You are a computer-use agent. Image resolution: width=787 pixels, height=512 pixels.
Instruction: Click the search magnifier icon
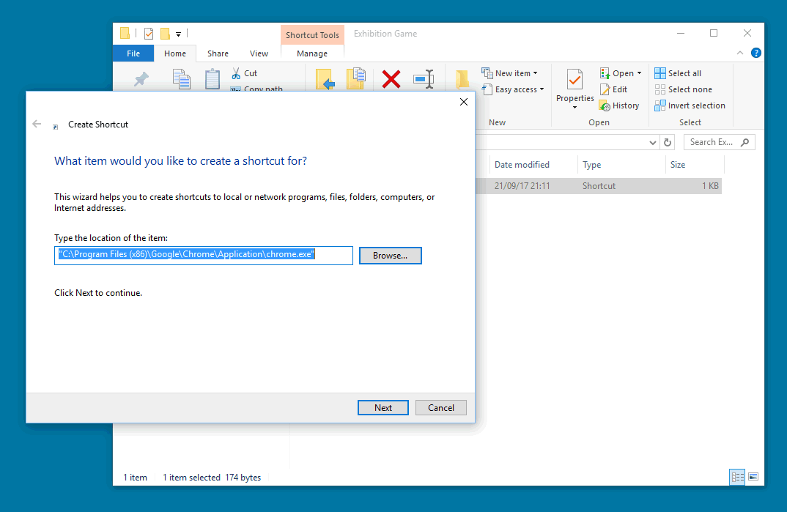[x=744, y=142]
